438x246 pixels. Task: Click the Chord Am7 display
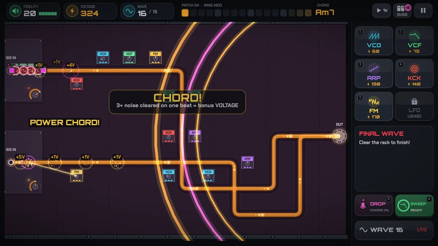point(324,10)
